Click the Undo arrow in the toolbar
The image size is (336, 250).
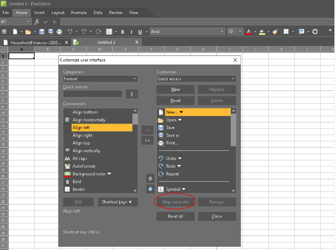(70, 32)
